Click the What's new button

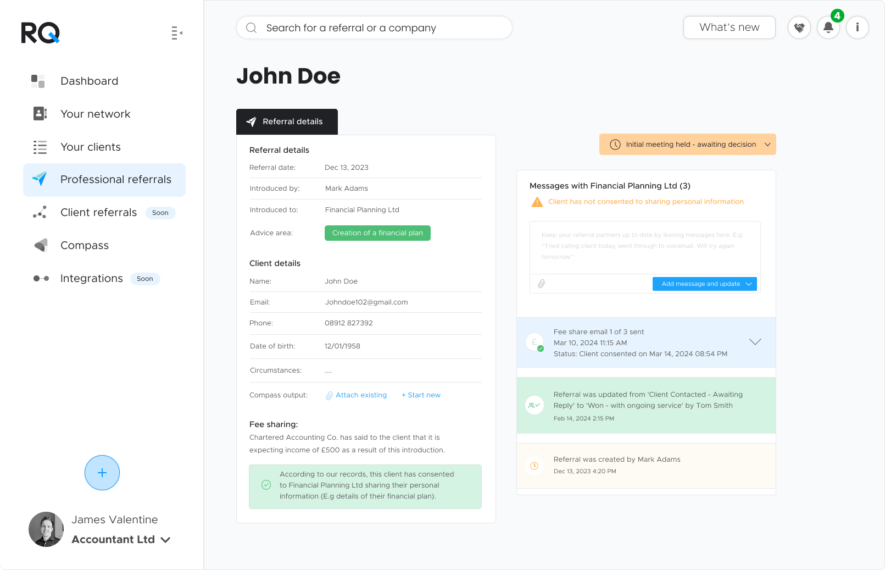pyautogui.click(x=729, y=27)
